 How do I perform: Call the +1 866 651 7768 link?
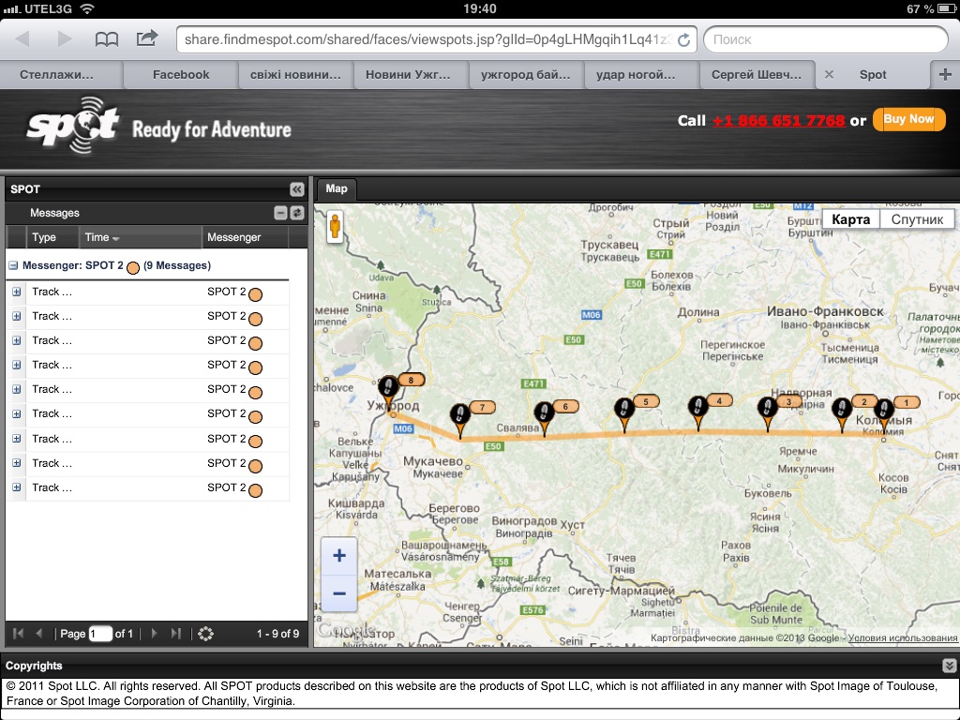point(778,121)
